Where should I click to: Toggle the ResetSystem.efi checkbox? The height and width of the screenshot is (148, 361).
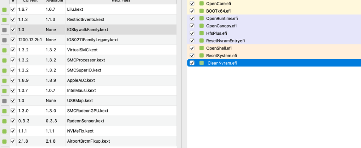(192, 55)
